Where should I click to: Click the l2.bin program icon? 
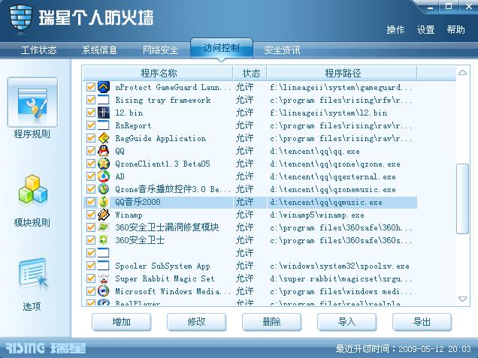click(104, 113)
